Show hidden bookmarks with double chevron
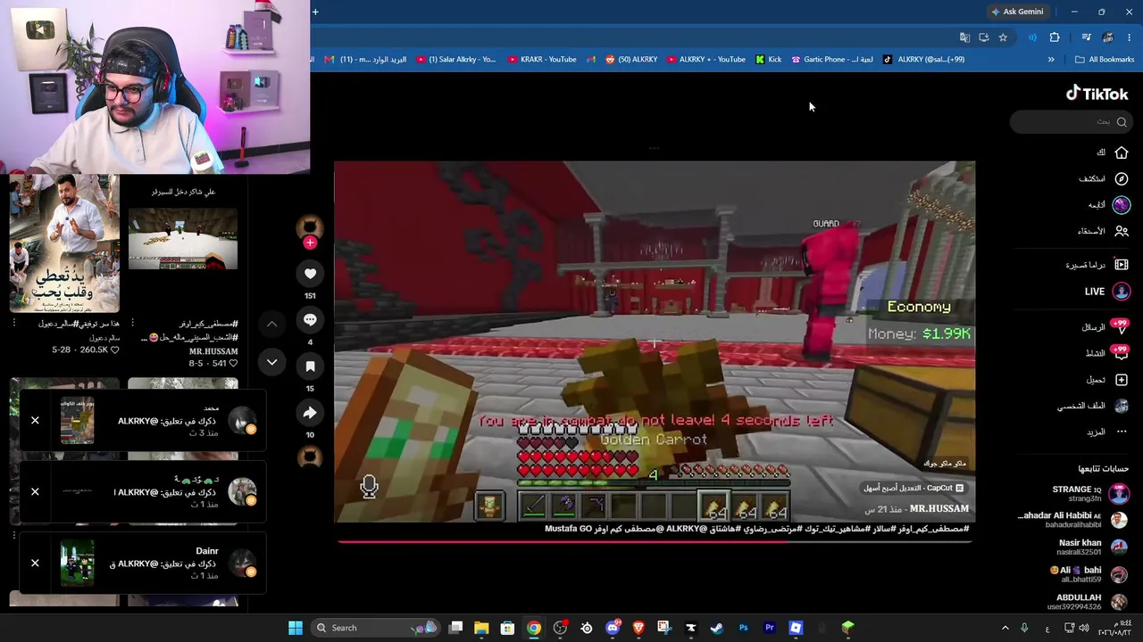 1051,60
